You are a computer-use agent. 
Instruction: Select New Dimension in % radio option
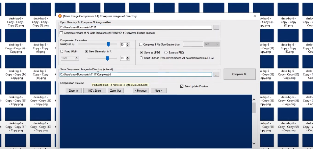[x=87, y=51]
